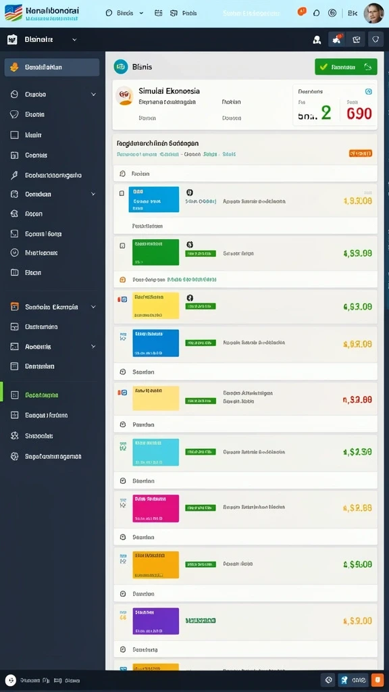This screenshot has height=692, width=389.
Task: Click the red 690 statistic value
Action: [x=359, y=114]
